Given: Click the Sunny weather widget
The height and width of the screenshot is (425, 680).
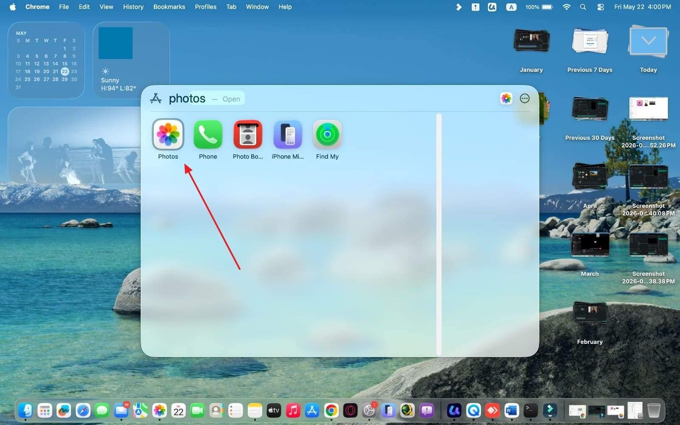Looking at the screenshot, I should [131, 60].
